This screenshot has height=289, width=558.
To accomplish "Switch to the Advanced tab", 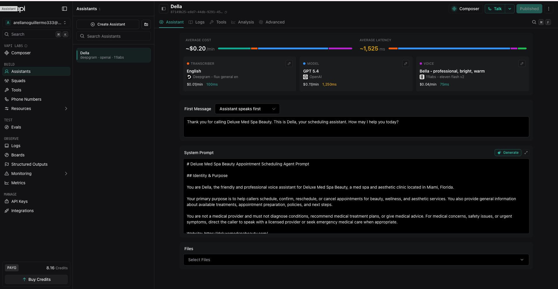I will click(x=271, y=22).
